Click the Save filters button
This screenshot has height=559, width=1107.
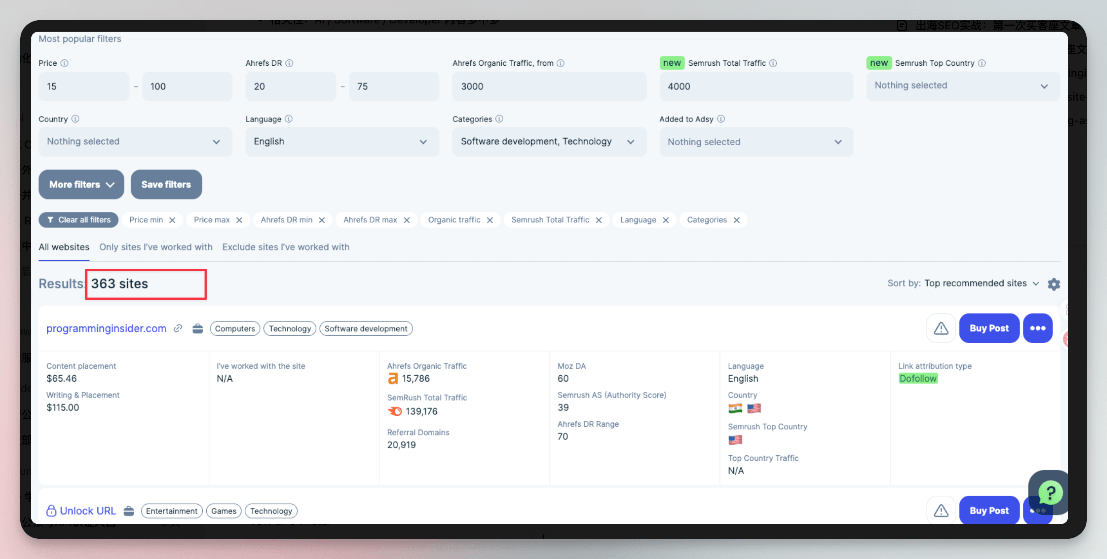point(166,184)
